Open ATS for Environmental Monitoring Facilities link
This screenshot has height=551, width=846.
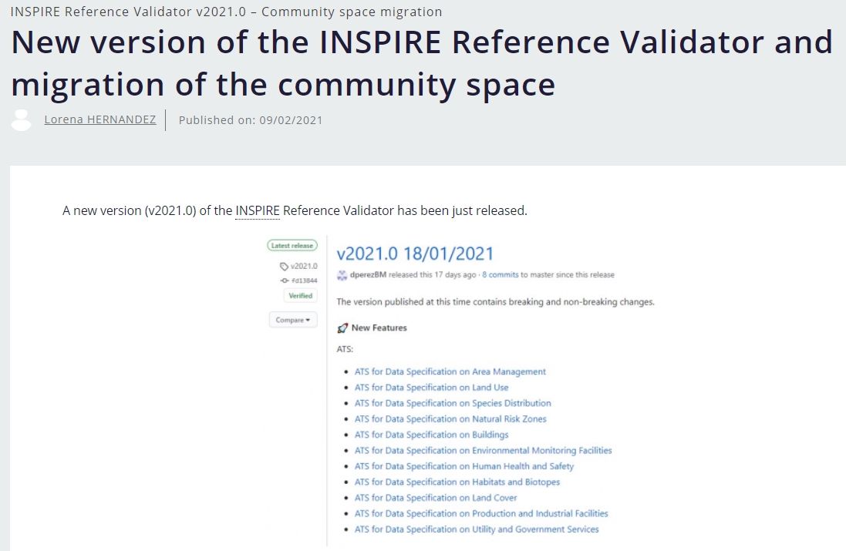pos(483,451)
